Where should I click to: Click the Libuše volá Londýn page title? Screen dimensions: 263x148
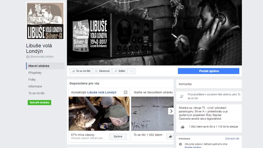(x=39, y=48)
